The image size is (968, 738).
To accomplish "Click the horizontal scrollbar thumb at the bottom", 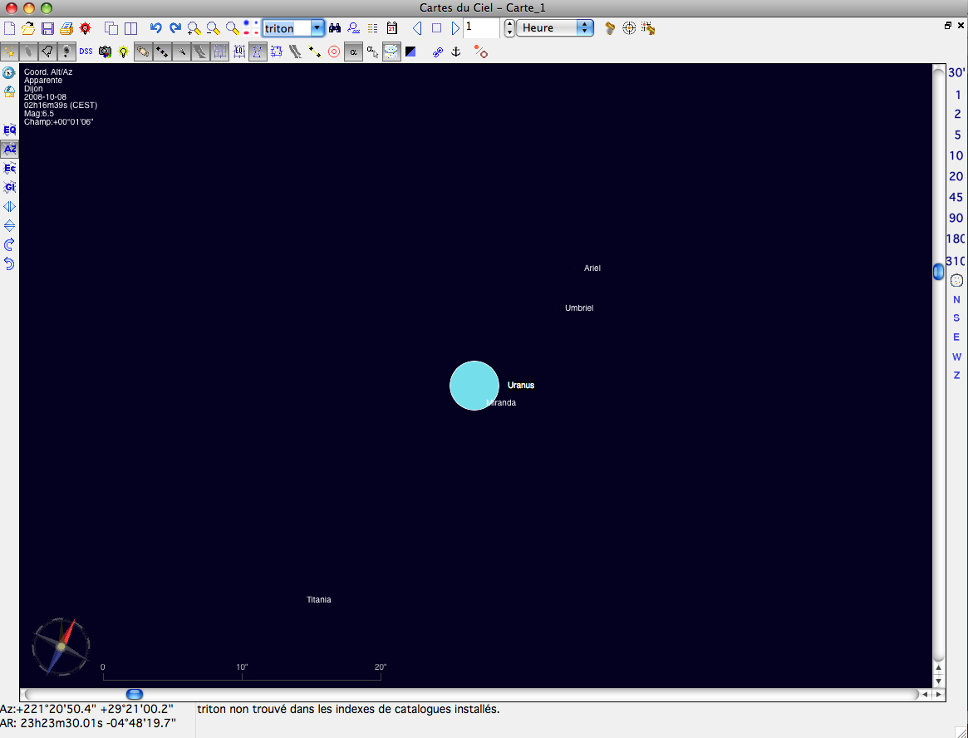I will pyautogui.click(x=134, y=694).
